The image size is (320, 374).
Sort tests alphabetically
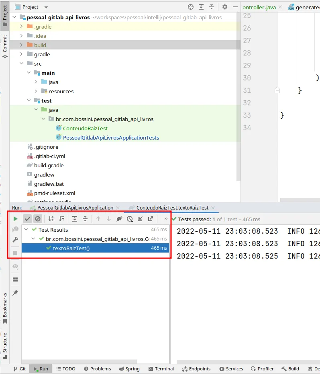[51, 219]
